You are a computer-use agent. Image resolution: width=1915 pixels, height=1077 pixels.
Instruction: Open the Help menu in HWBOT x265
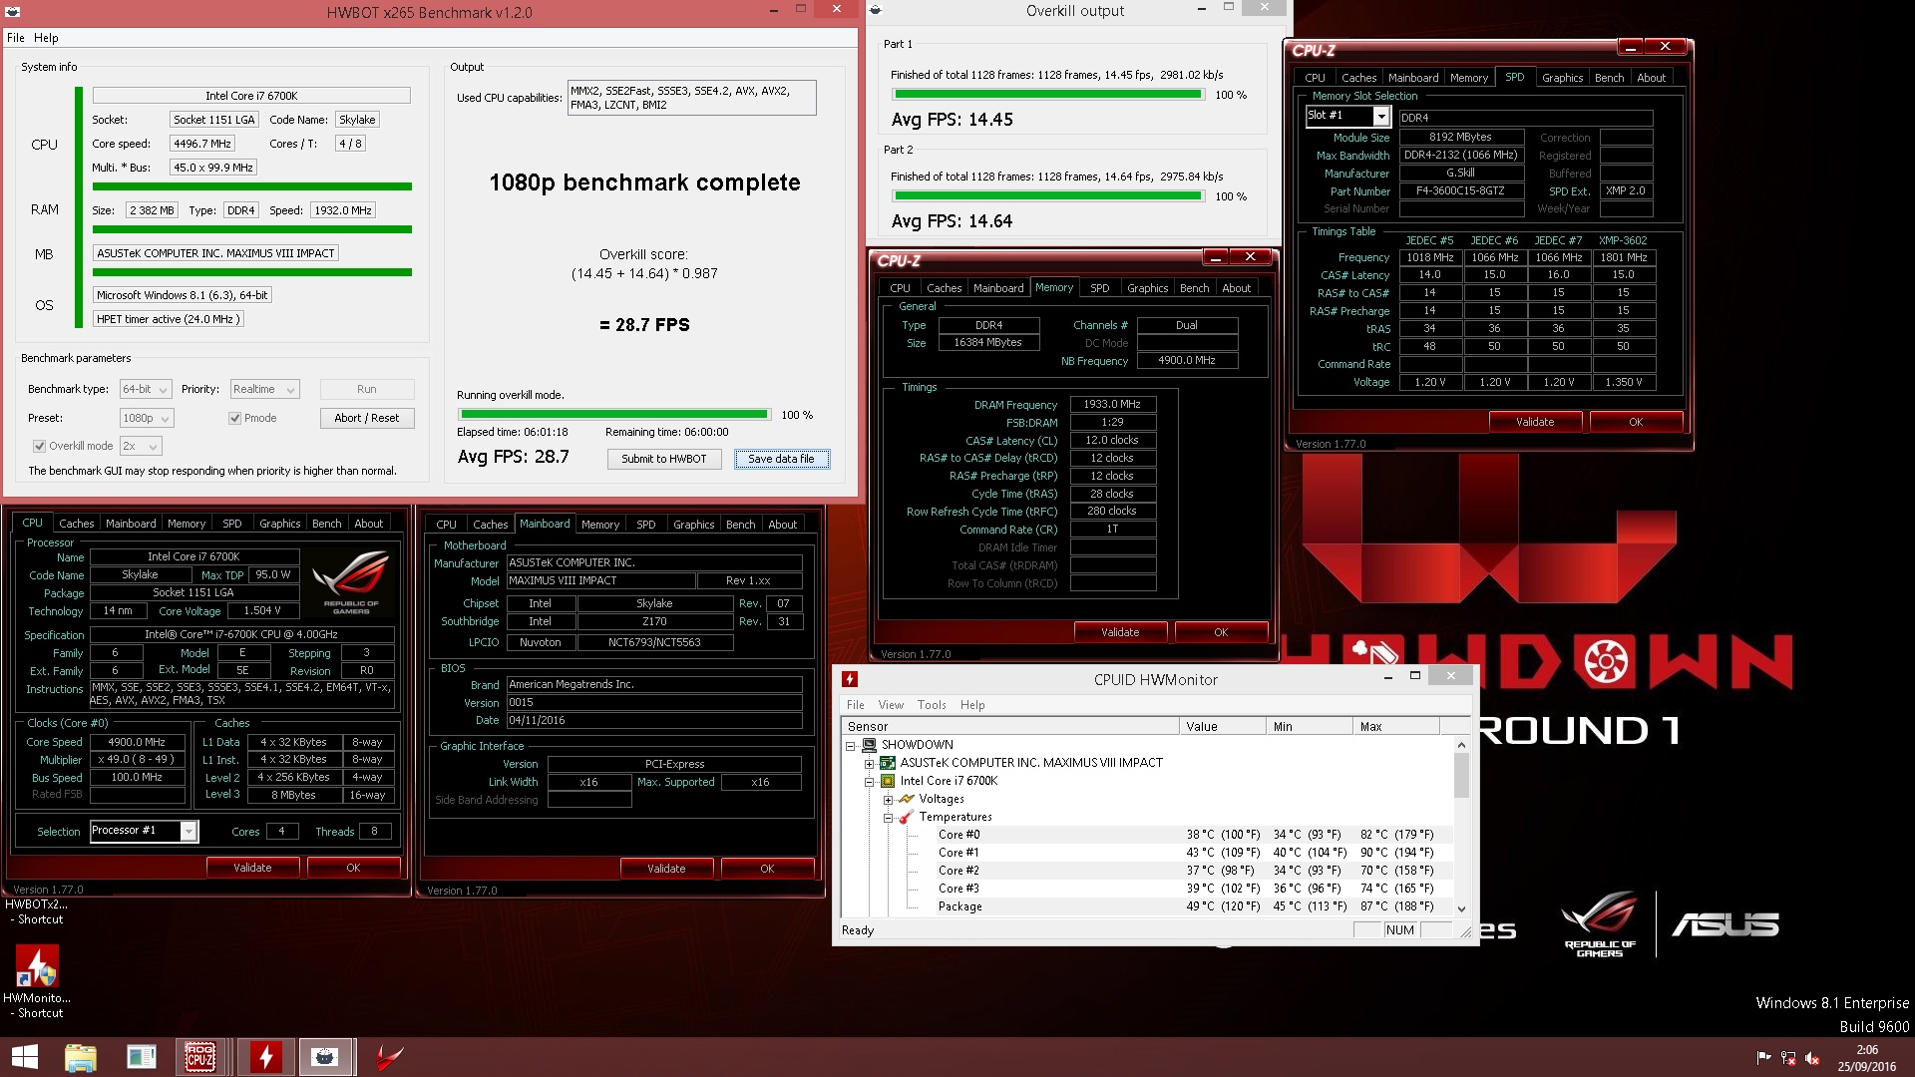point(46,38)
